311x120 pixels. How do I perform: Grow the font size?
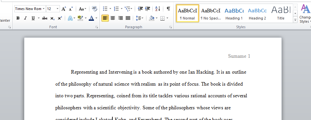tap(63, 9)
